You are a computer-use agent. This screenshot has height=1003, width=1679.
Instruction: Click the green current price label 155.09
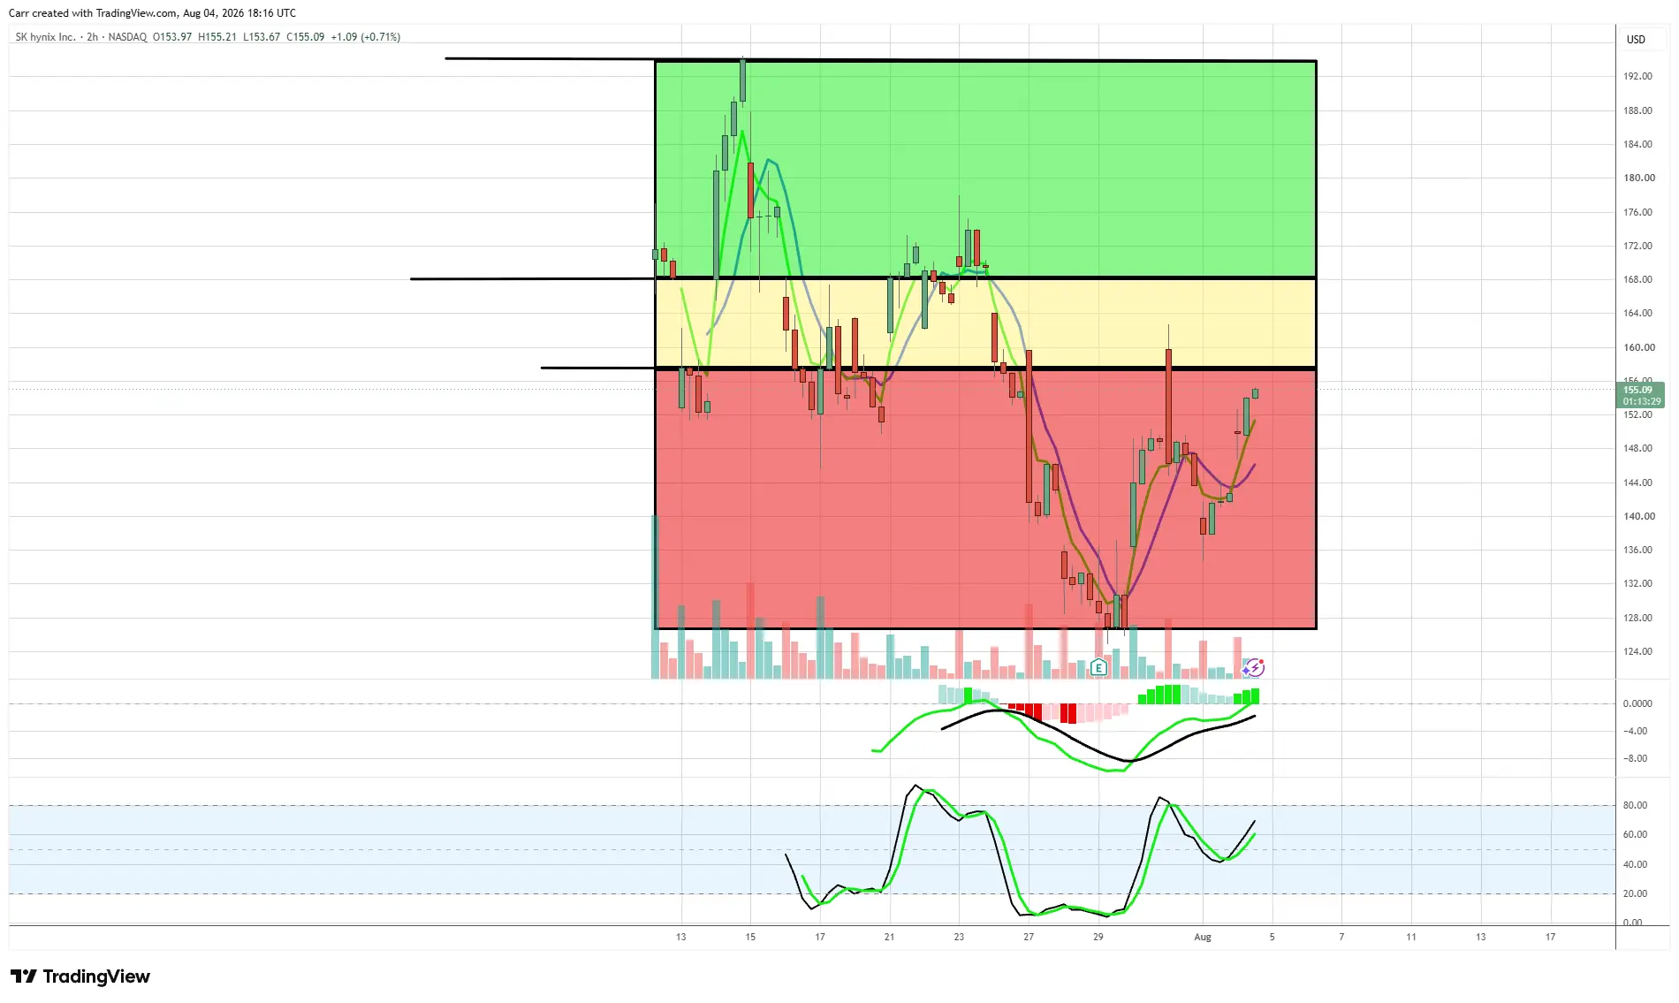tap(1637, 390)
